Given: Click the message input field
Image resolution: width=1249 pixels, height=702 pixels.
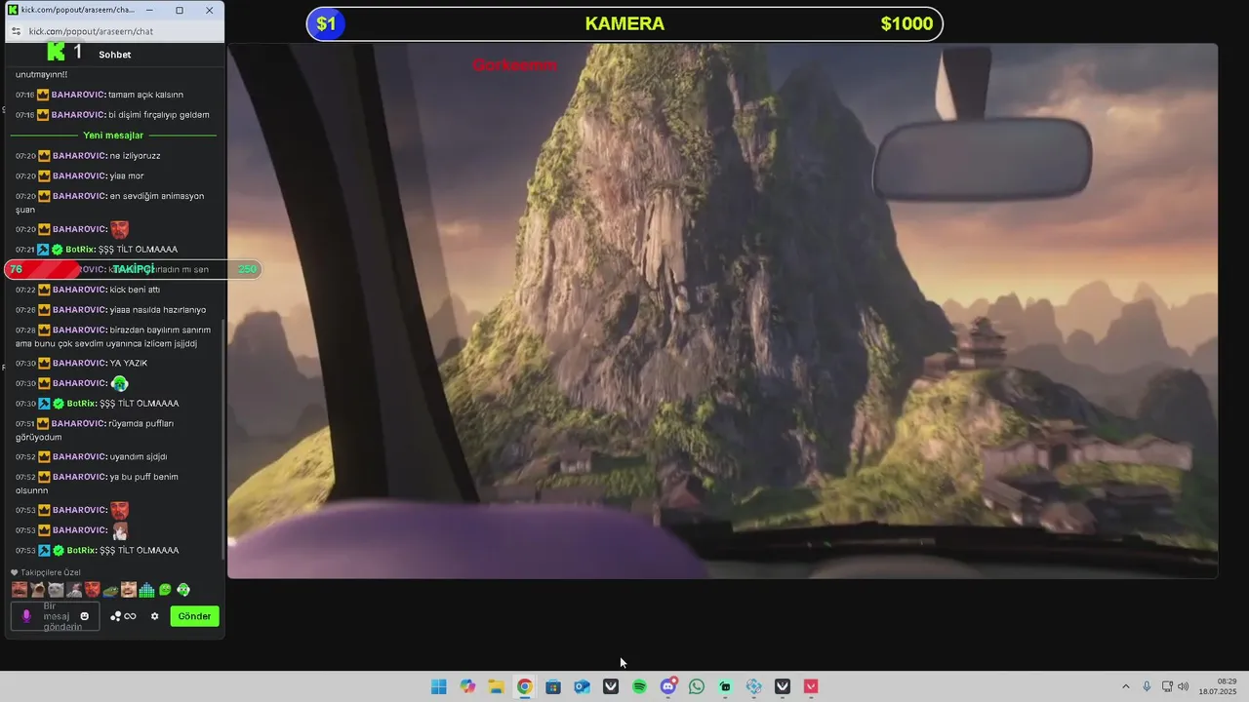Looking at the screenshot, I should pyautogui.click(x=56, y=616).
